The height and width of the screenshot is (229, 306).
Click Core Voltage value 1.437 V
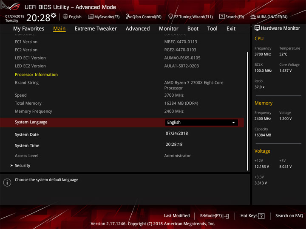click(x=285, y=71)
